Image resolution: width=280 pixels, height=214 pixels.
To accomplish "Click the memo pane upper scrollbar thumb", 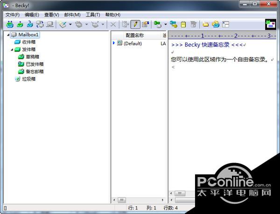I will point(180,193).
